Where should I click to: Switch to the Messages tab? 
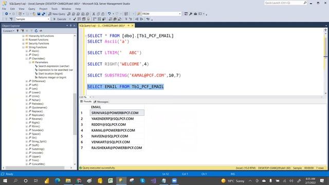point(101,102)
